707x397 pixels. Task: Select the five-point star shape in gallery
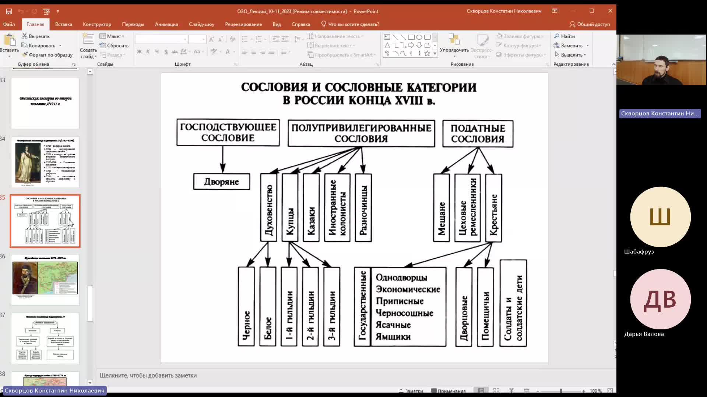pos(427,53)
